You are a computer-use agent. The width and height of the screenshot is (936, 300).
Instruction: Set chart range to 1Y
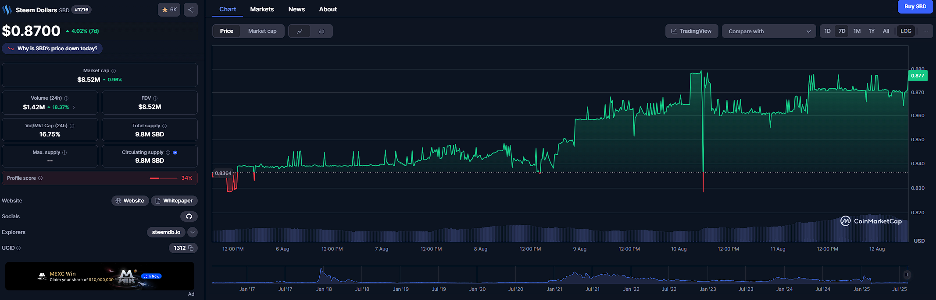872,31
